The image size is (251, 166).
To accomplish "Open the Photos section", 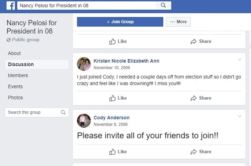I will pos(15,98).
